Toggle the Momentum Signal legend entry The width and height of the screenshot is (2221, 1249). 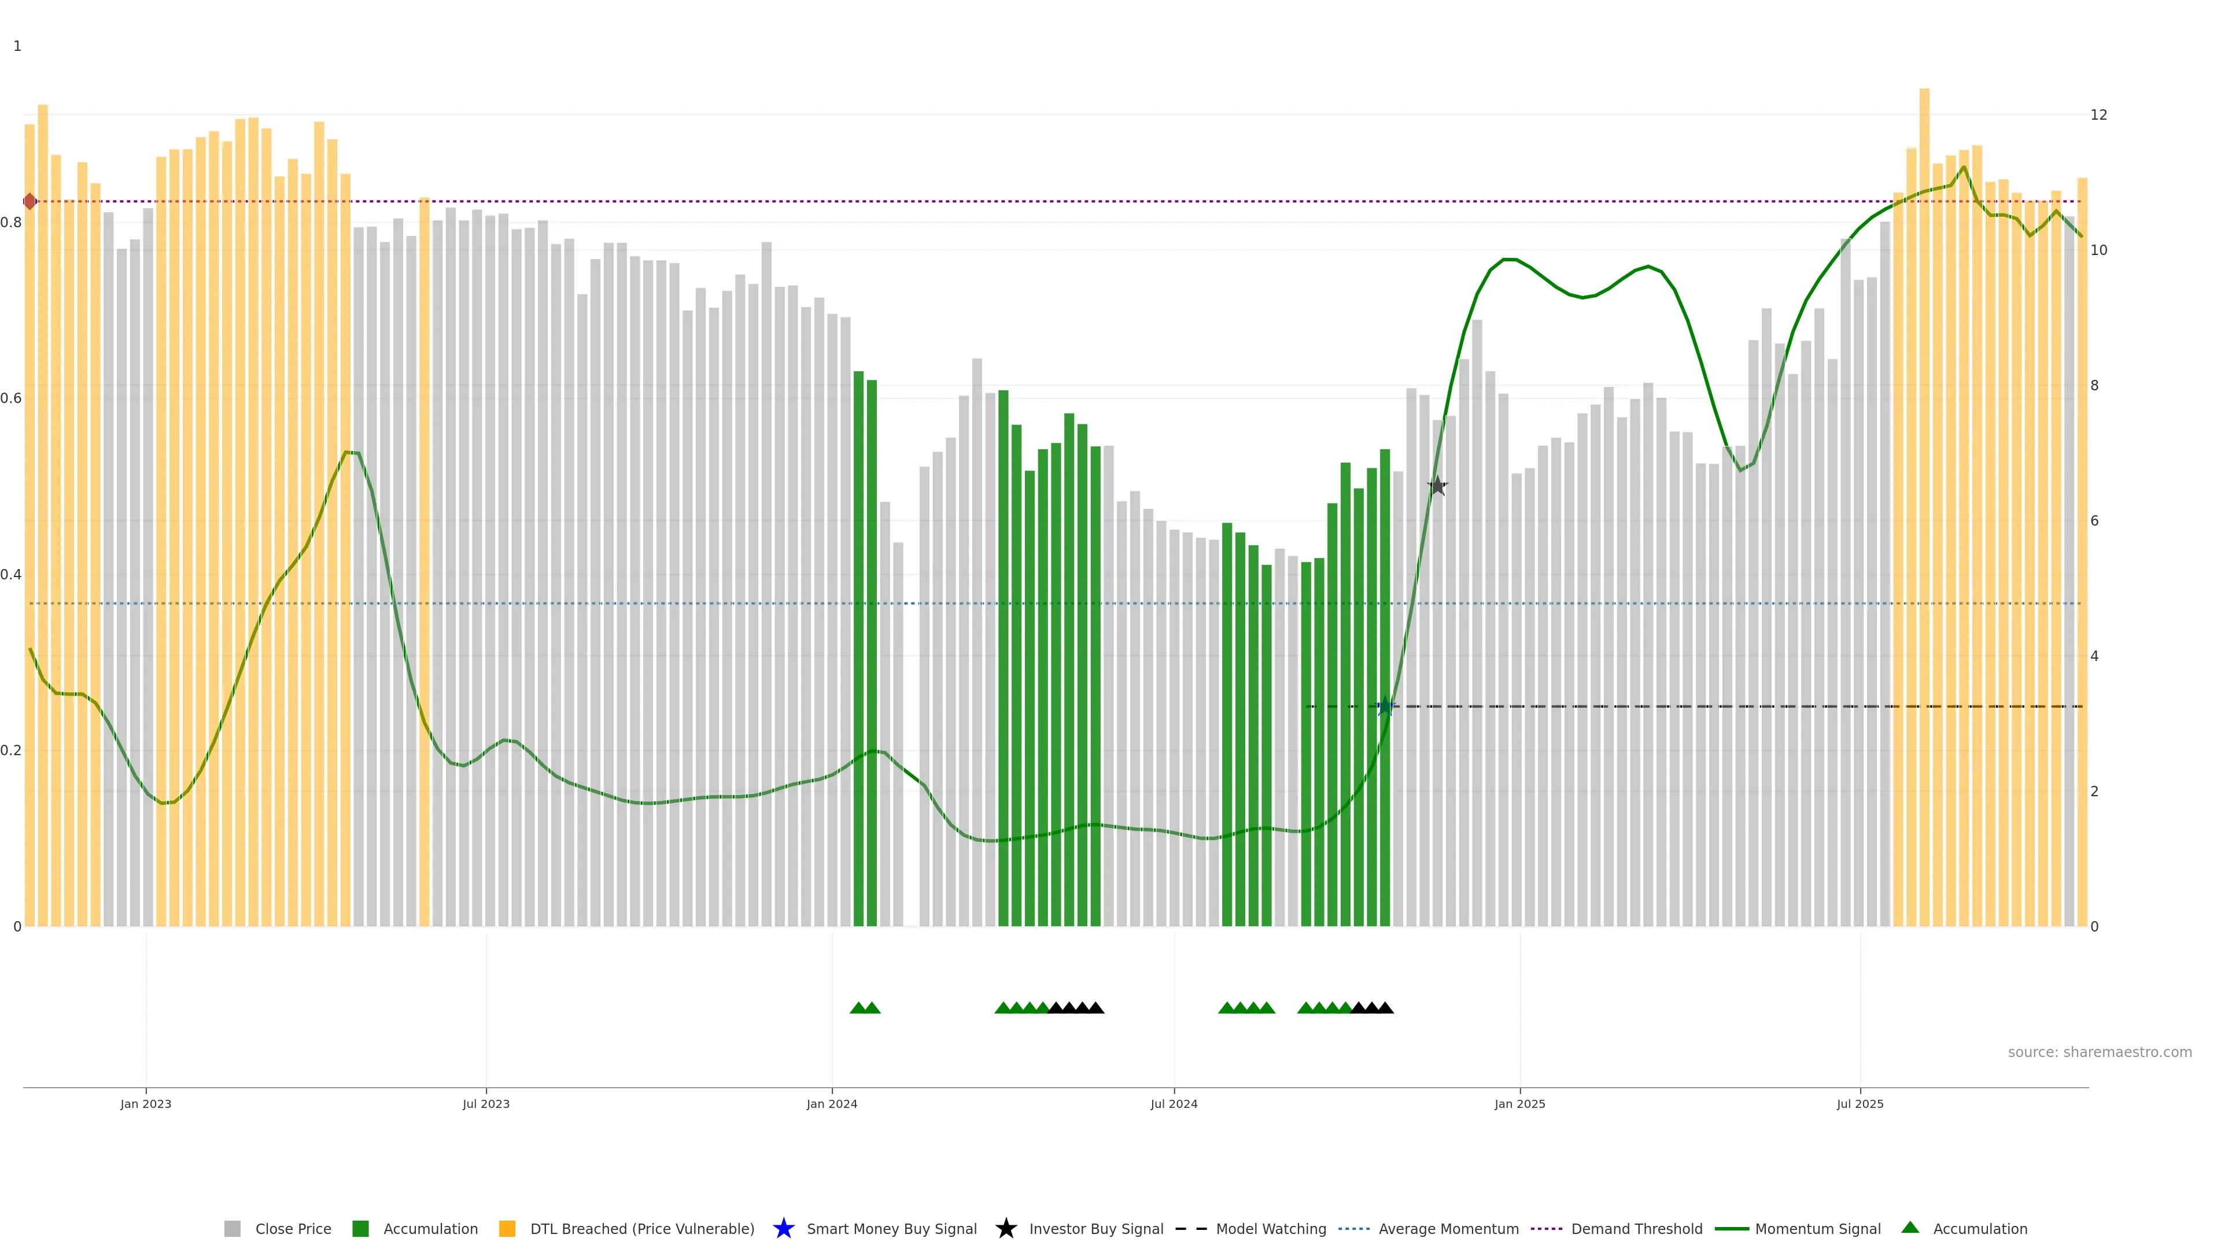1817,1229
